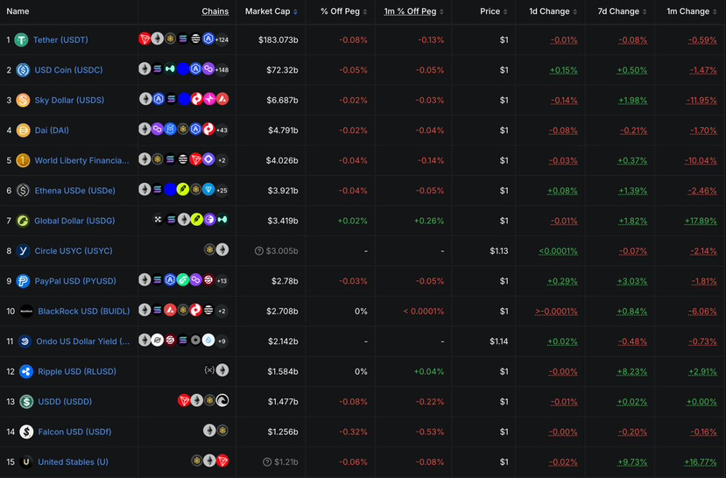Expand +124 more chains for Tether
726x478 pixels.
coord(222,39)
